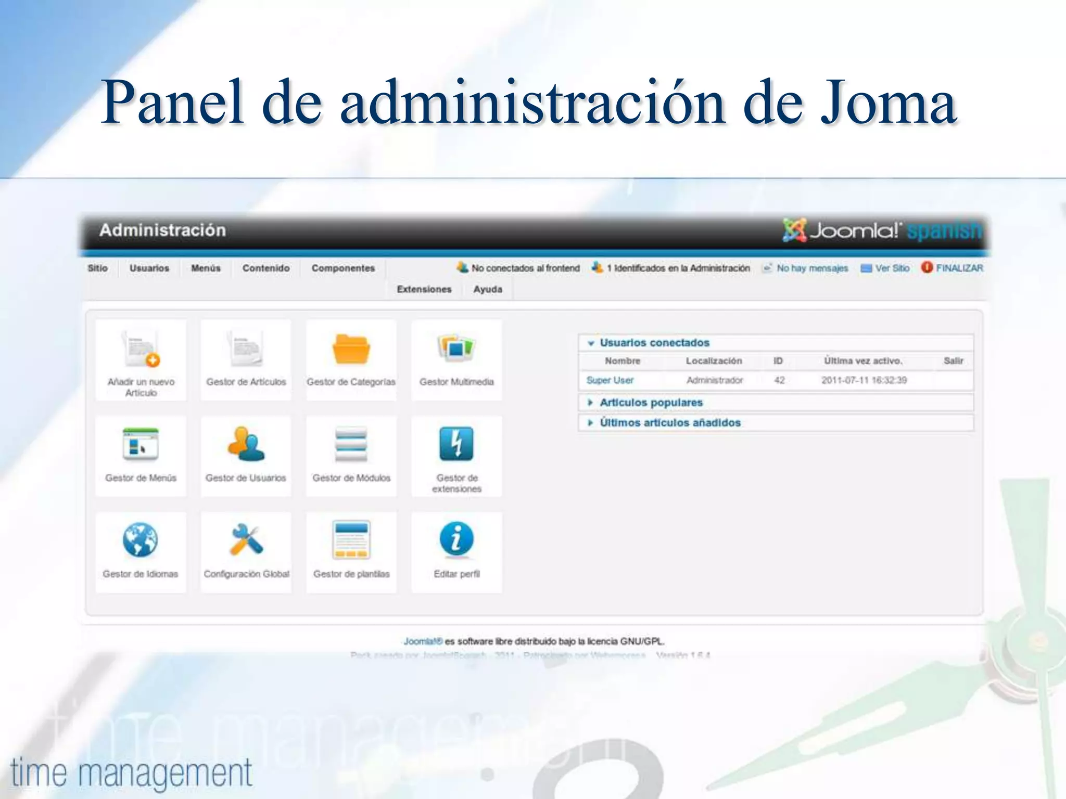The image size is (1066, 799).
Task: Open the Ayuda menu
Action: tap(488, 289)
